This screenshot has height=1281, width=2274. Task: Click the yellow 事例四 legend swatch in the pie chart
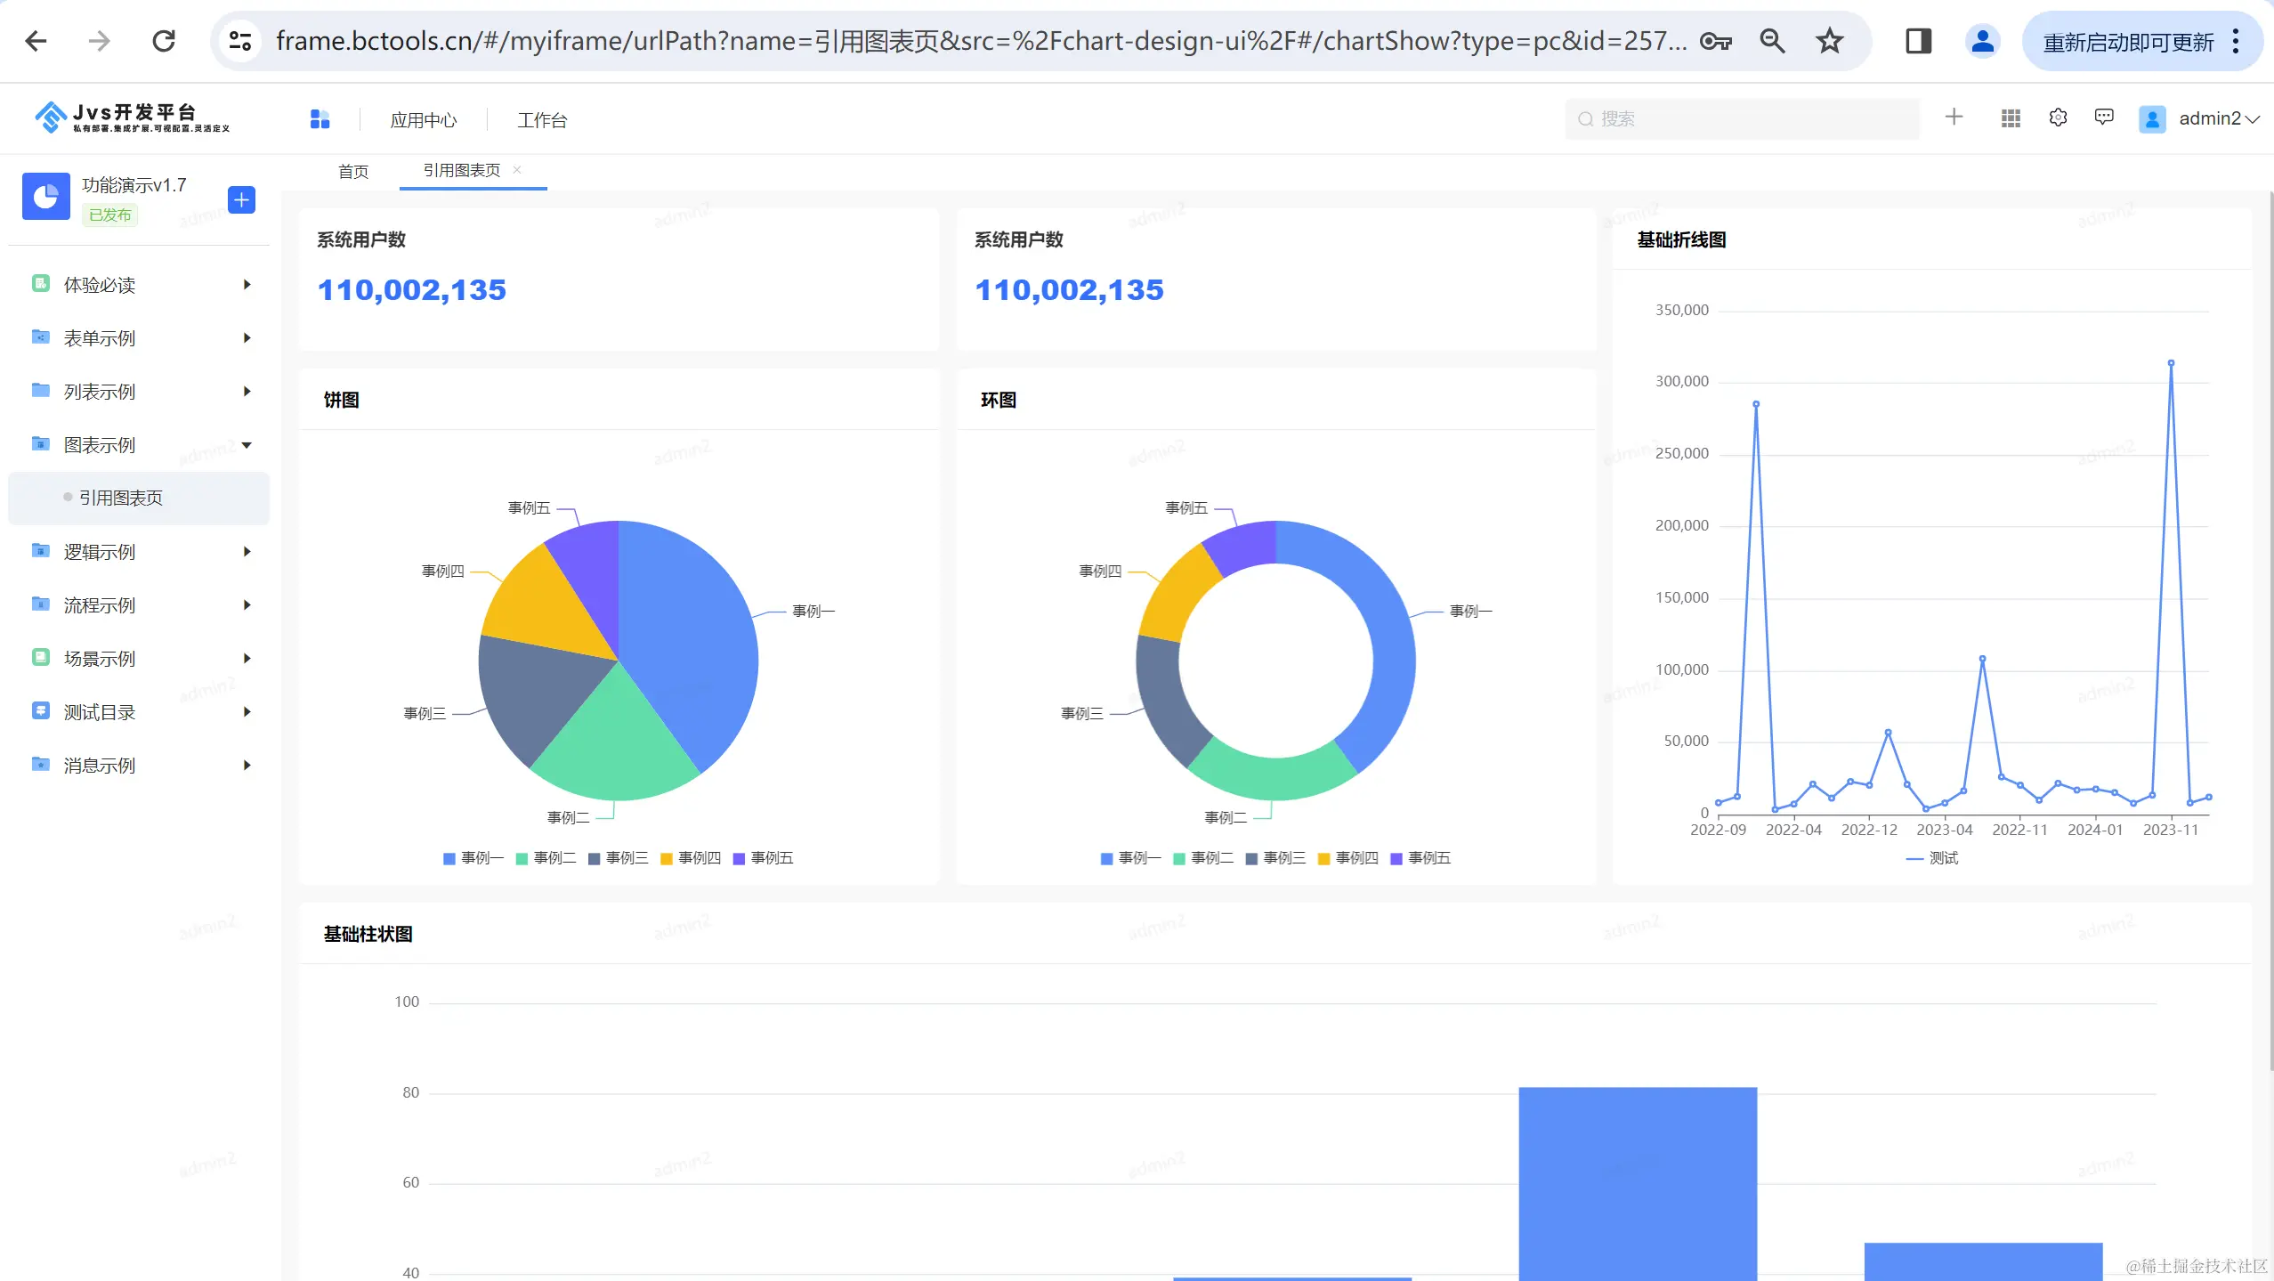click(x=667, y=859)
